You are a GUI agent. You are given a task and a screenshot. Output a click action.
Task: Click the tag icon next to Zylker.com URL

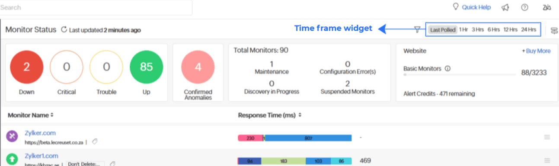tap(94, 141)
